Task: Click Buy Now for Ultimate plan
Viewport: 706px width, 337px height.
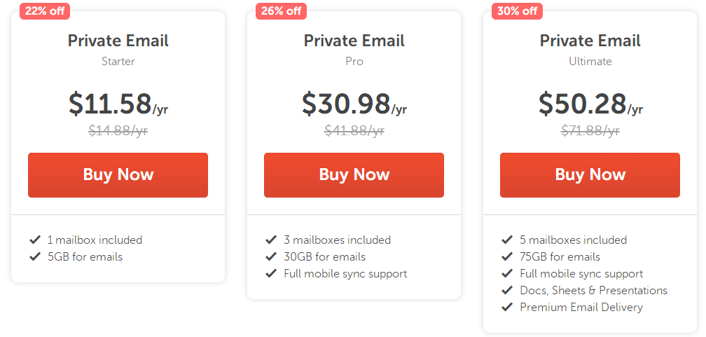Action: point(590,175)
